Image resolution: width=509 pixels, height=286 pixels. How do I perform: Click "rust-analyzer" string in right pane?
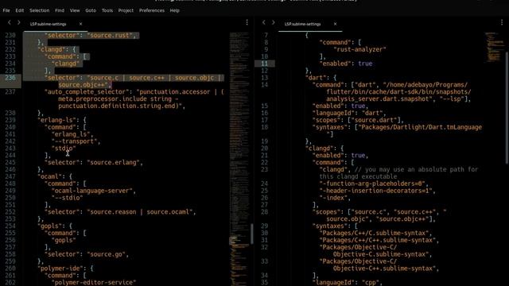coord(359,49)
